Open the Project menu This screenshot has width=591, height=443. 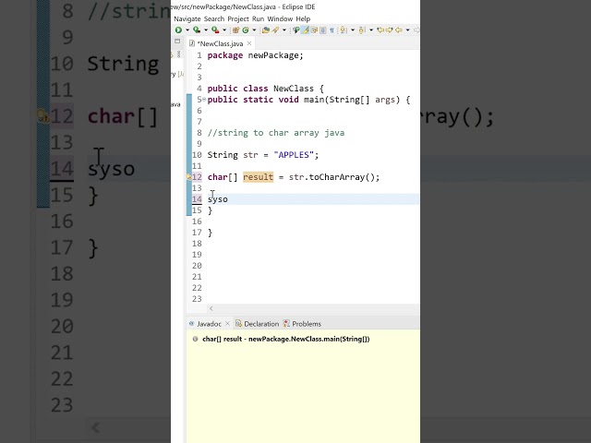coord(238,18)
